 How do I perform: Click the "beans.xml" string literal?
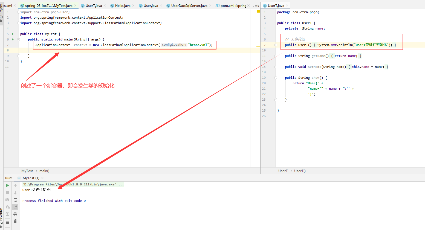(198, 45)
